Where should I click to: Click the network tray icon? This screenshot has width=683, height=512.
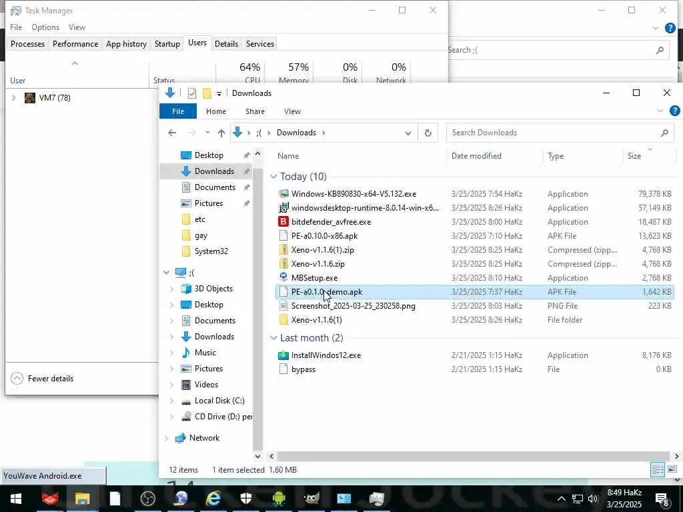point(578,499)
